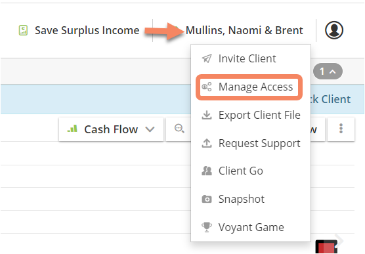This screenshot has width=365, height=254.
Task: Collapse the gray badge showing 1
Action: [328, 72]
